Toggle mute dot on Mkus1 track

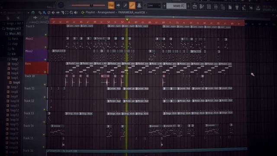click(x=45, y=47)
